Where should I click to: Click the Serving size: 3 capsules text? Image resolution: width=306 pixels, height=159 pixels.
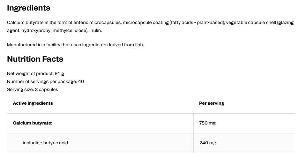click(x=33, y=89)
